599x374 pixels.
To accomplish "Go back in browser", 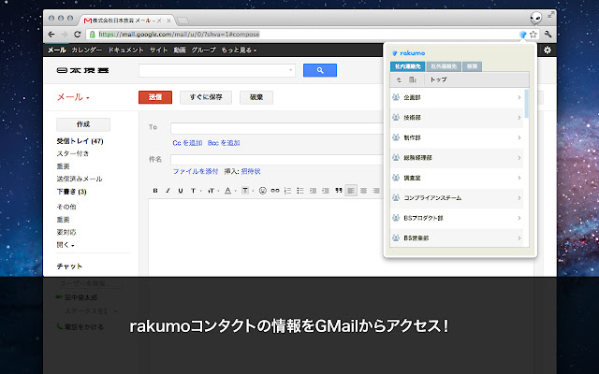I will (51, 35).
